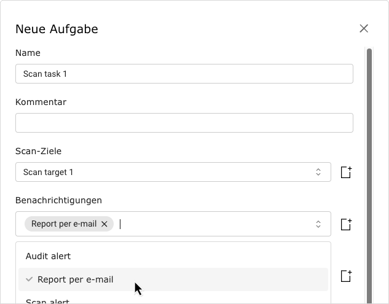Toggle Benachrichtigungen list via its chevron arrows
Screen dimensions: 389x304
pyautogui.click(x=318, y=224)
